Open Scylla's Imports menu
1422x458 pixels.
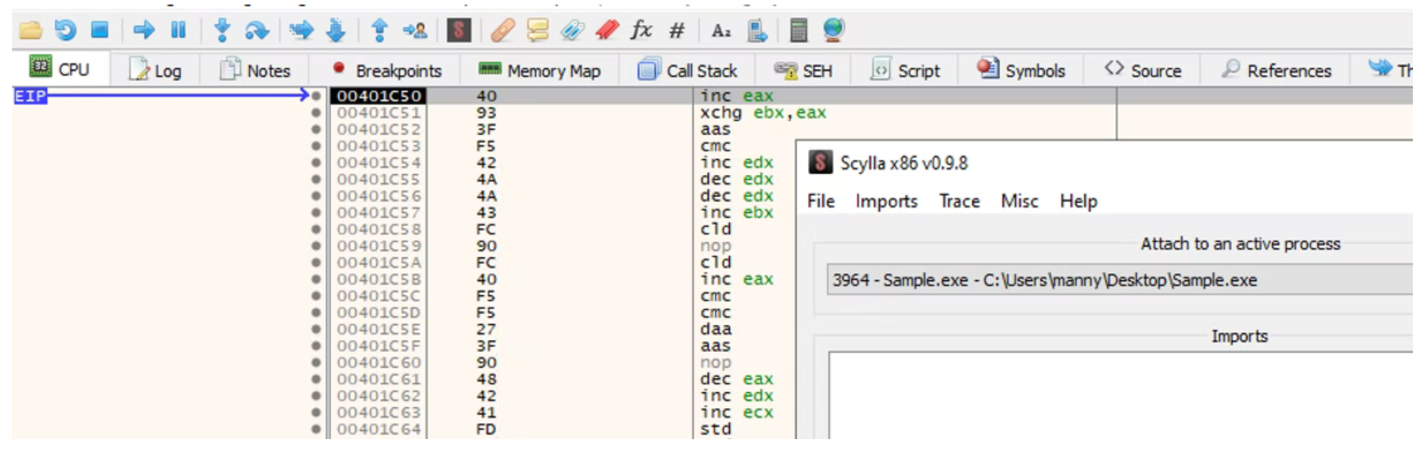point(886,201)
